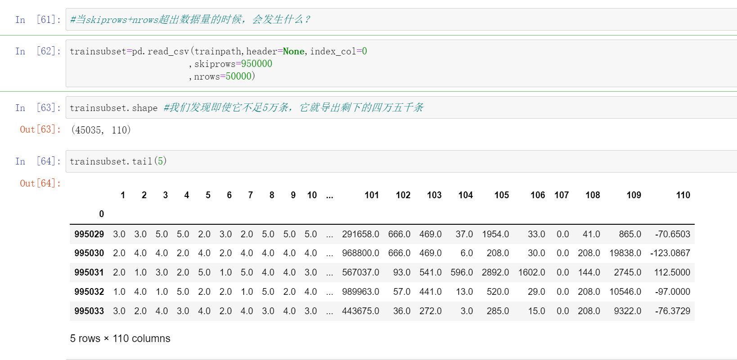The height and width of the screenshot is (360, 737).
Task: Click column header 103
Action: click(434, 195)
